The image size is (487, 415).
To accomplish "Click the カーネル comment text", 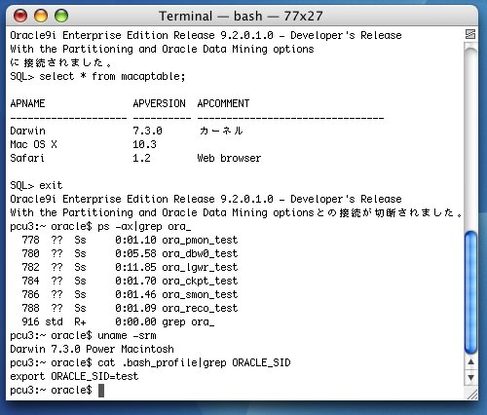I will [x=221, y=131].
